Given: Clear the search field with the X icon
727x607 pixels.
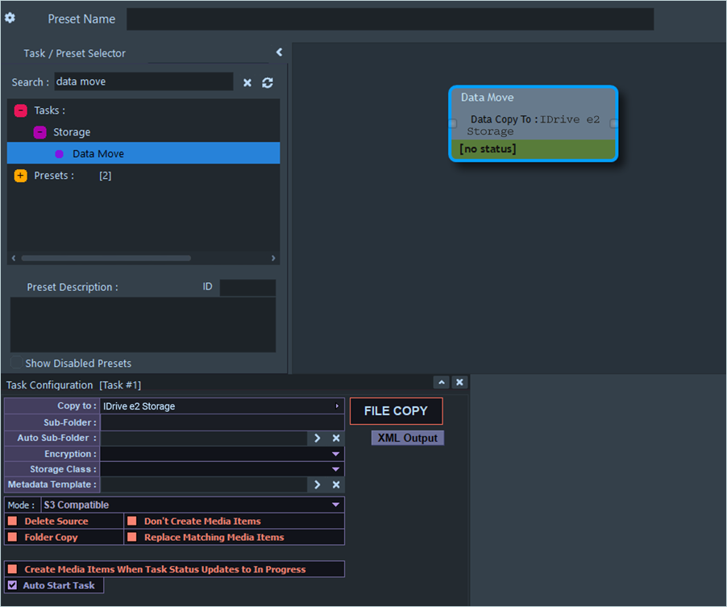Looking at the screenshot, I should pos(247,82).
